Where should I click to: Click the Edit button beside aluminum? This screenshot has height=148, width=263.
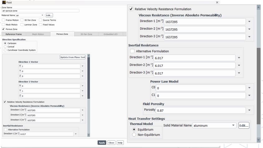244,126
